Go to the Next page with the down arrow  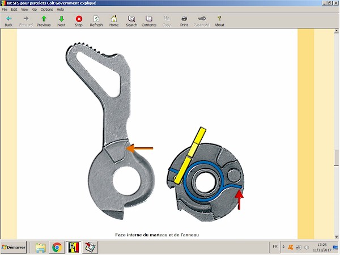(61, 22)
